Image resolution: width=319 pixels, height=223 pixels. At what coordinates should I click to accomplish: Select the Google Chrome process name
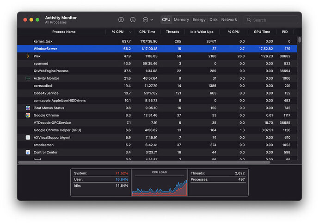click(x=46, y=115)
